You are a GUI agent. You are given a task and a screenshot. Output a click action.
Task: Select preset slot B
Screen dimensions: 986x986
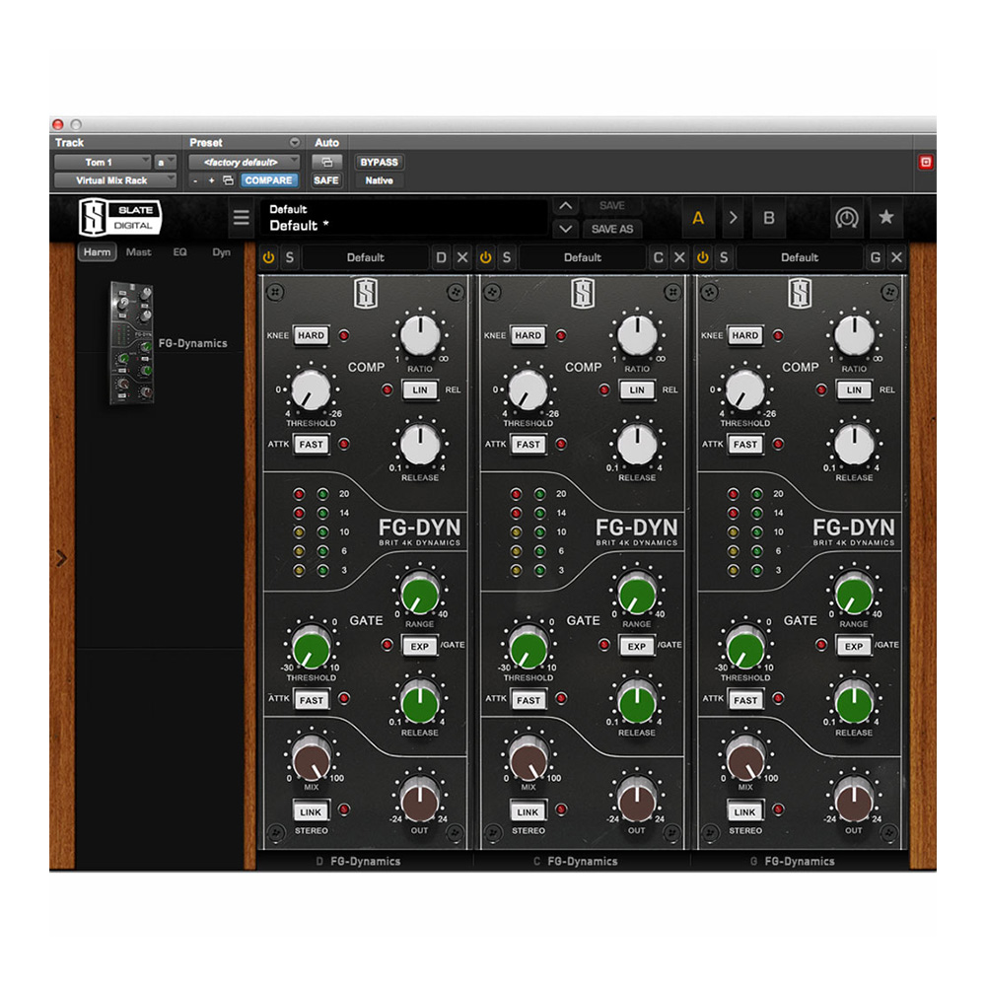[768, 218]
